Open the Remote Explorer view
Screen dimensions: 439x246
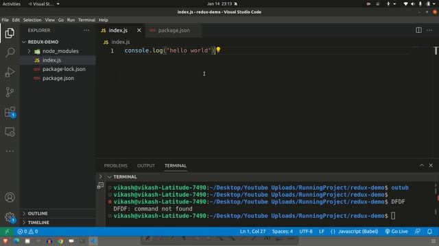[x=10, y=132]
